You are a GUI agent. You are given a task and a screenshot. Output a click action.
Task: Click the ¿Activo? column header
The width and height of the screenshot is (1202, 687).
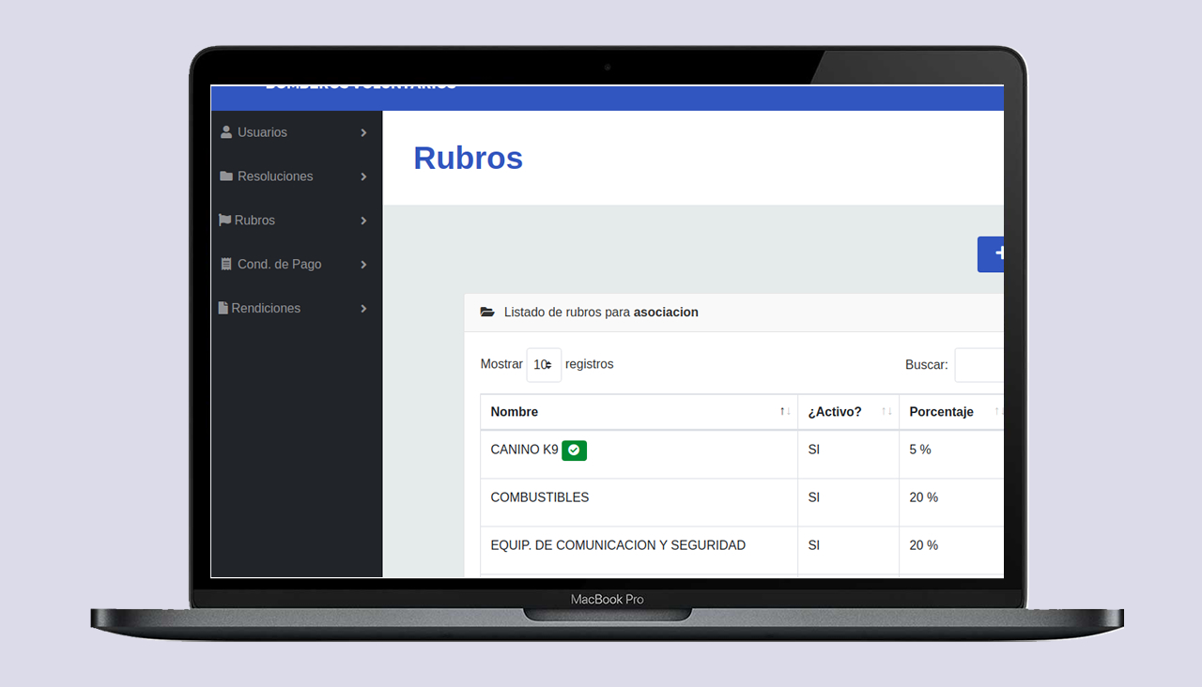(x=849, y=412)
